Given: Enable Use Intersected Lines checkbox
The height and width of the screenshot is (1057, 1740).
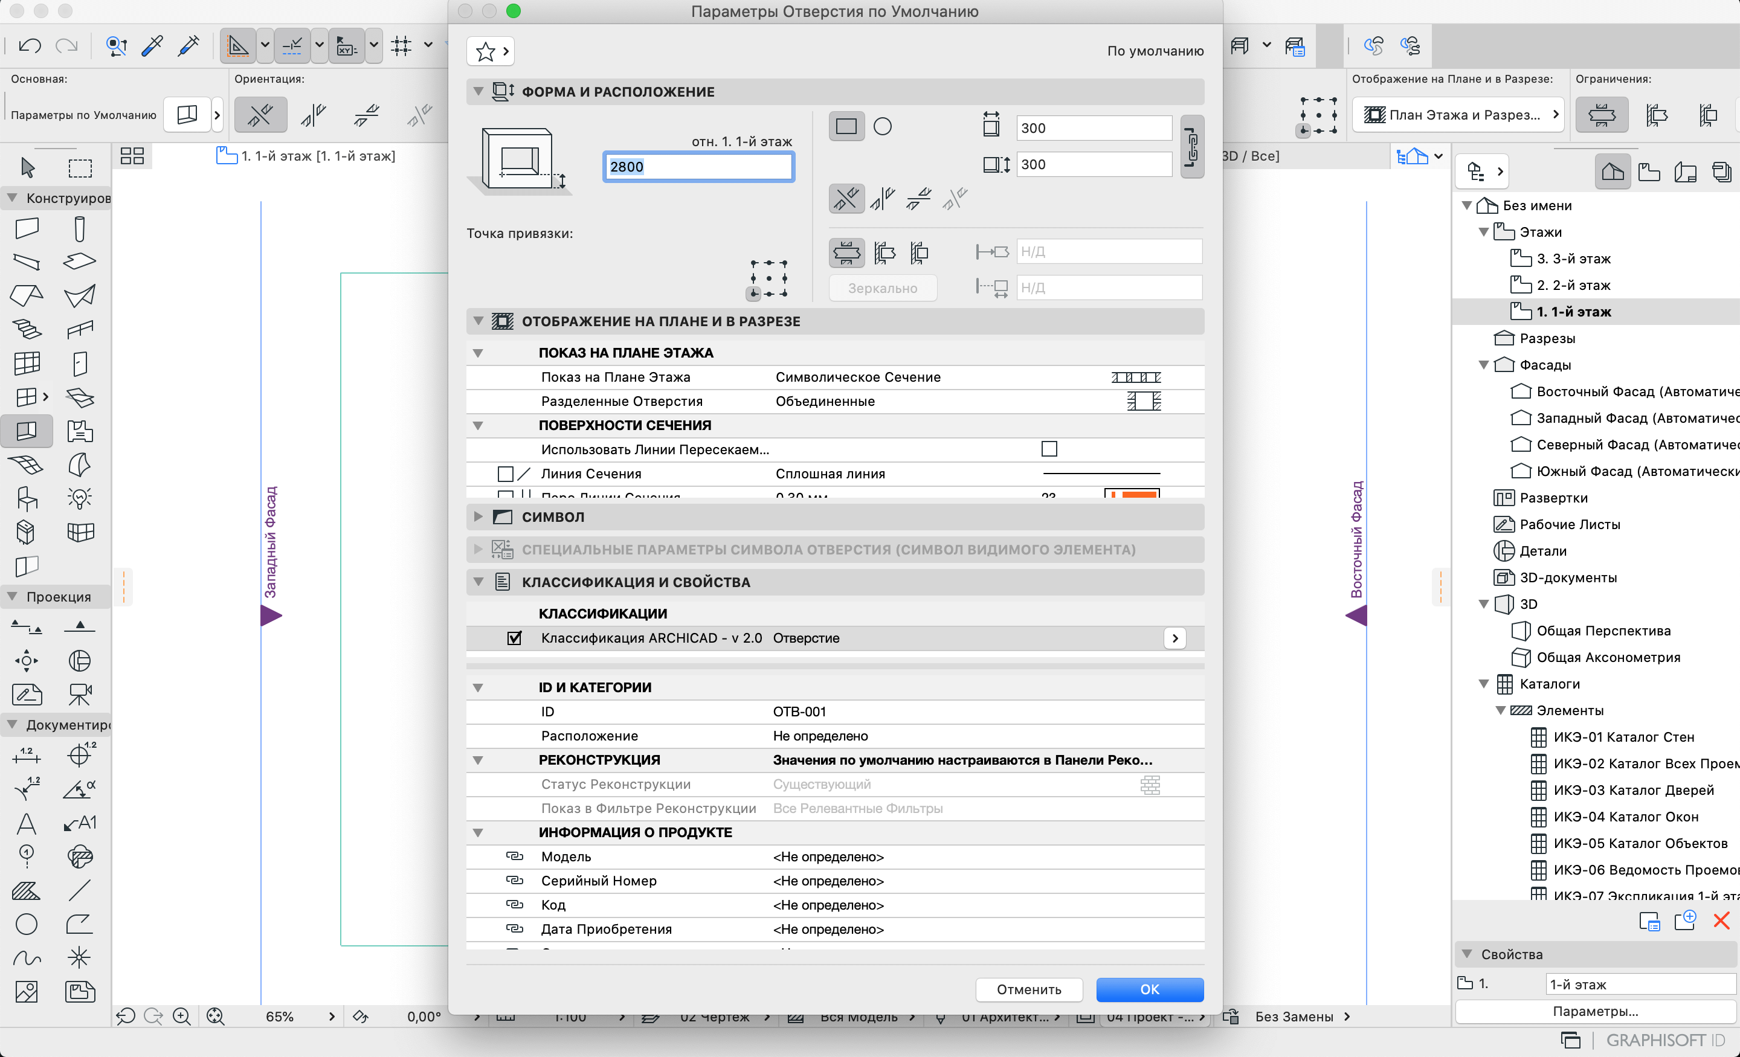Looking at the screenshot, I should 1049,449.
